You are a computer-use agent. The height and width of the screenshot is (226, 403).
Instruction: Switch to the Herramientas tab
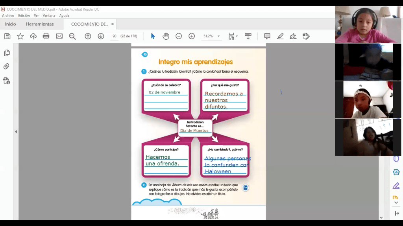pyautogui.click(x=40, y=24)
